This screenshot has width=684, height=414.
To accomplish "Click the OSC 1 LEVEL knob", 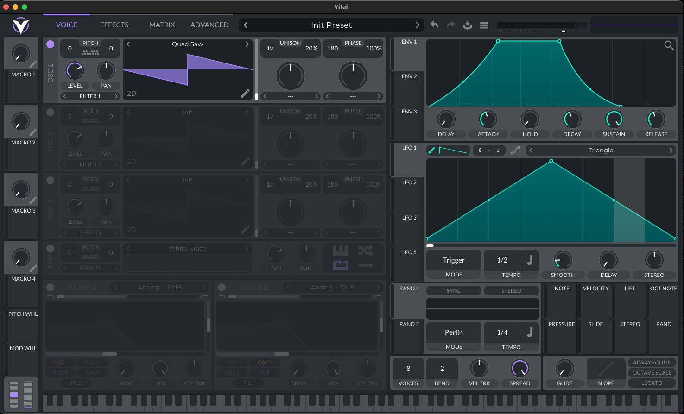I will 75,70.
